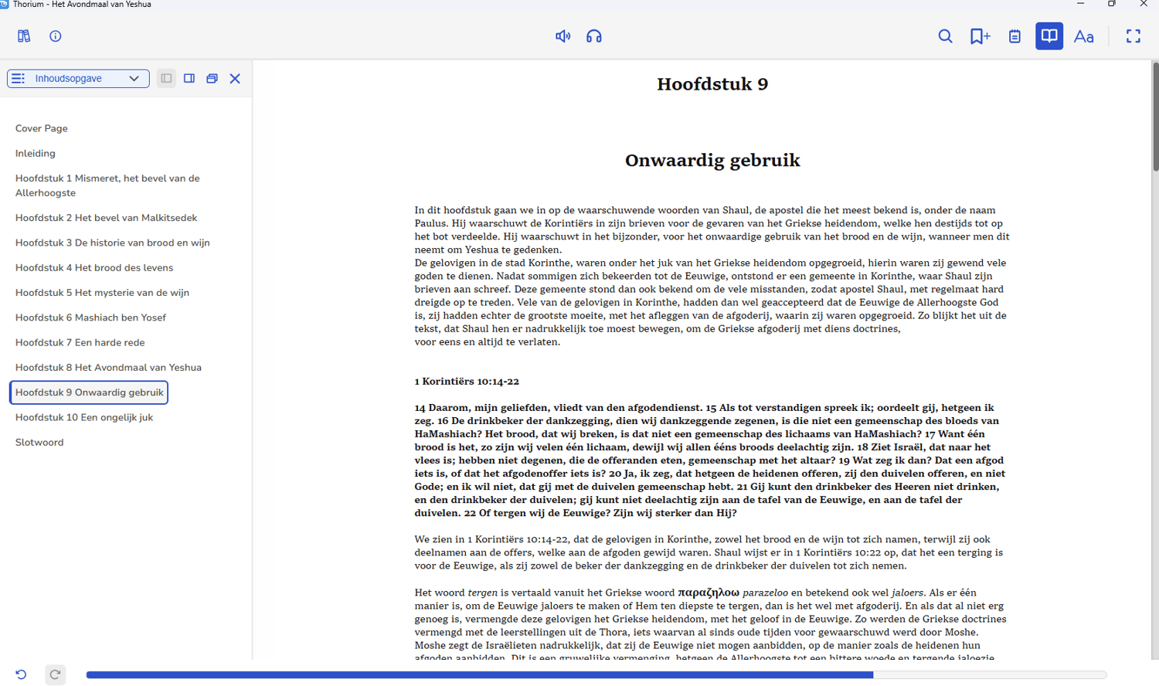Go back with history undo arrow
The width and height of the screenshot is (1159, 686).
21,674
